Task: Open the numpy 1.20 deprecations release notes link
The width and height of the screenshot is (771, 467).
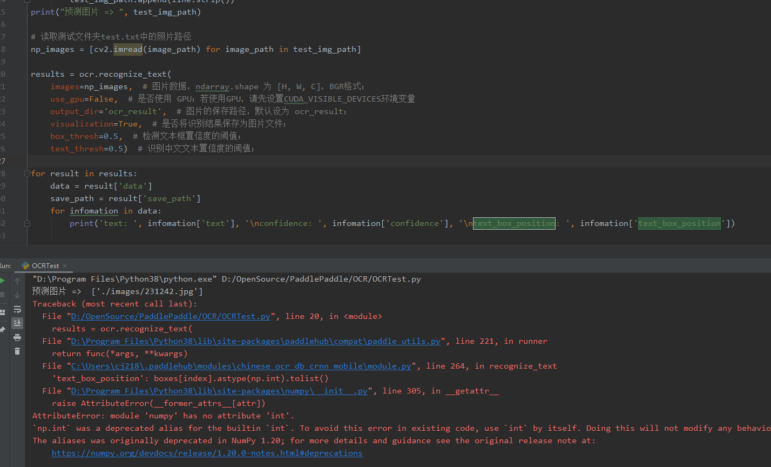Action: pos(207,453)
